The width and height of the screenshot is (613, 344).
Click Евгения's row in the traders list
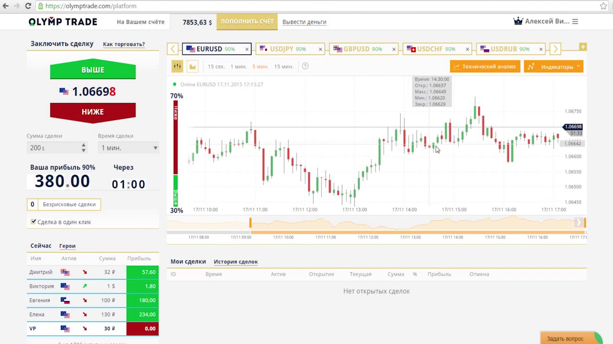click(x=93, y=301)
